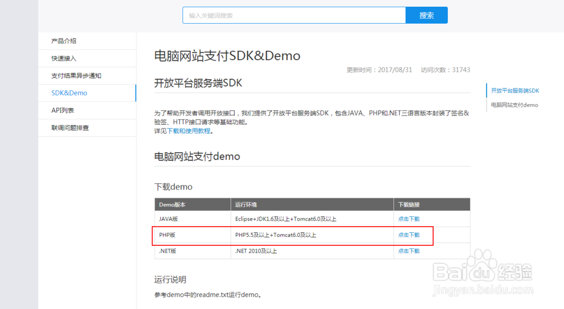The height and width of the screenshot is (309, 564).
Task: Click 点击下载 for the PHP版 demo
Action: tap(409, 235)
